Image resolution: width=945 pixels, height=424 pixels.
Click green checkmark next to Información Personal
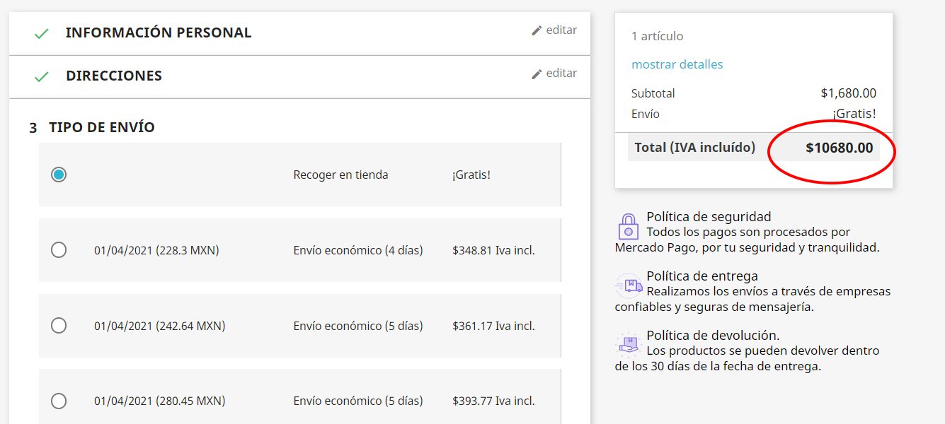pyautogui.click(x=42, y=33)
